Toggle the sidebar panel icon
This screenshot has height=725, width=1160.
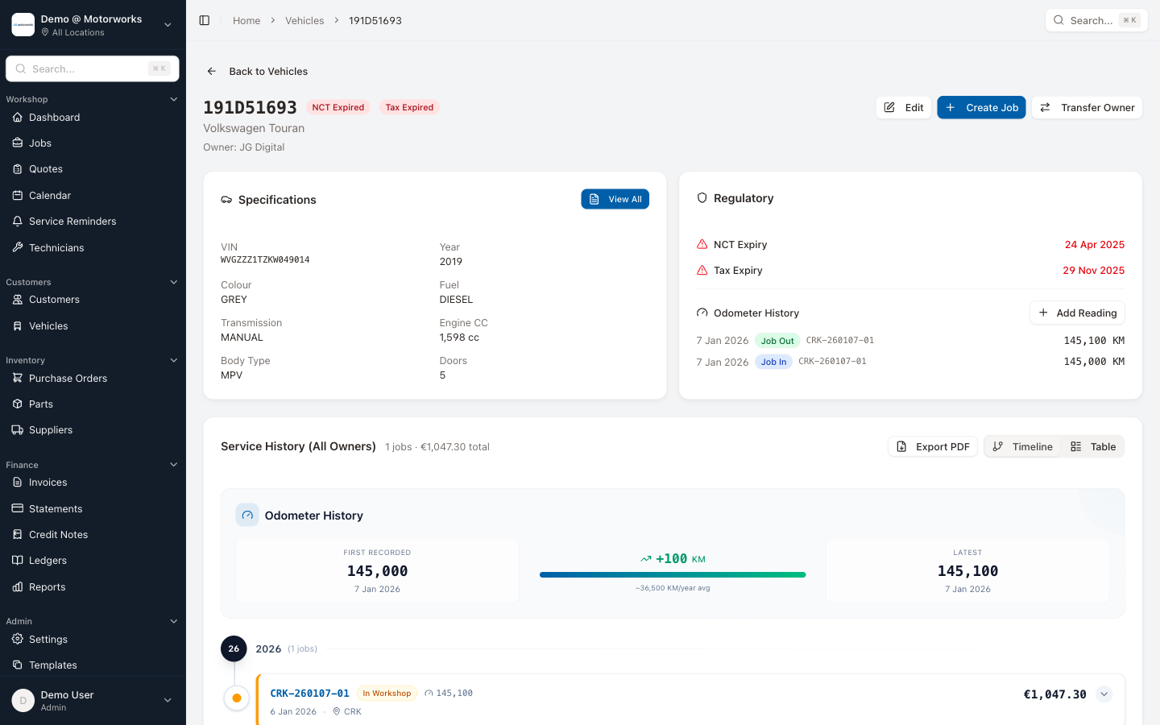pyautogui.click(x=205, y=20)
